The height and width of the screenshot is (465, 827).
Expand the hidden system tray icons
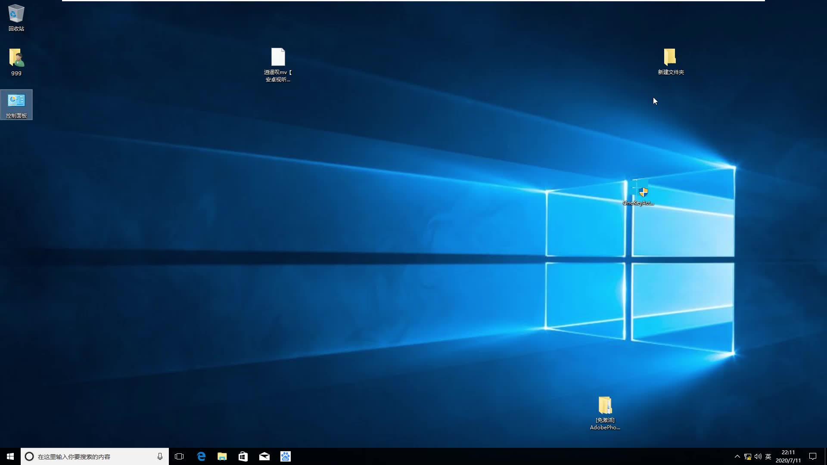click(737, 456)
